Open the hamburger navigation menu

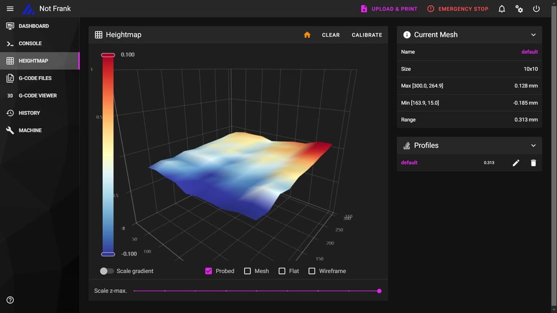click(x=10, y=9)
